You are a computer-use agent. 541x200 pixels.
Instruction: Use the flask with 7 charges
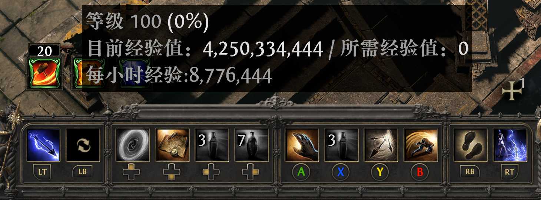(251, 145)
